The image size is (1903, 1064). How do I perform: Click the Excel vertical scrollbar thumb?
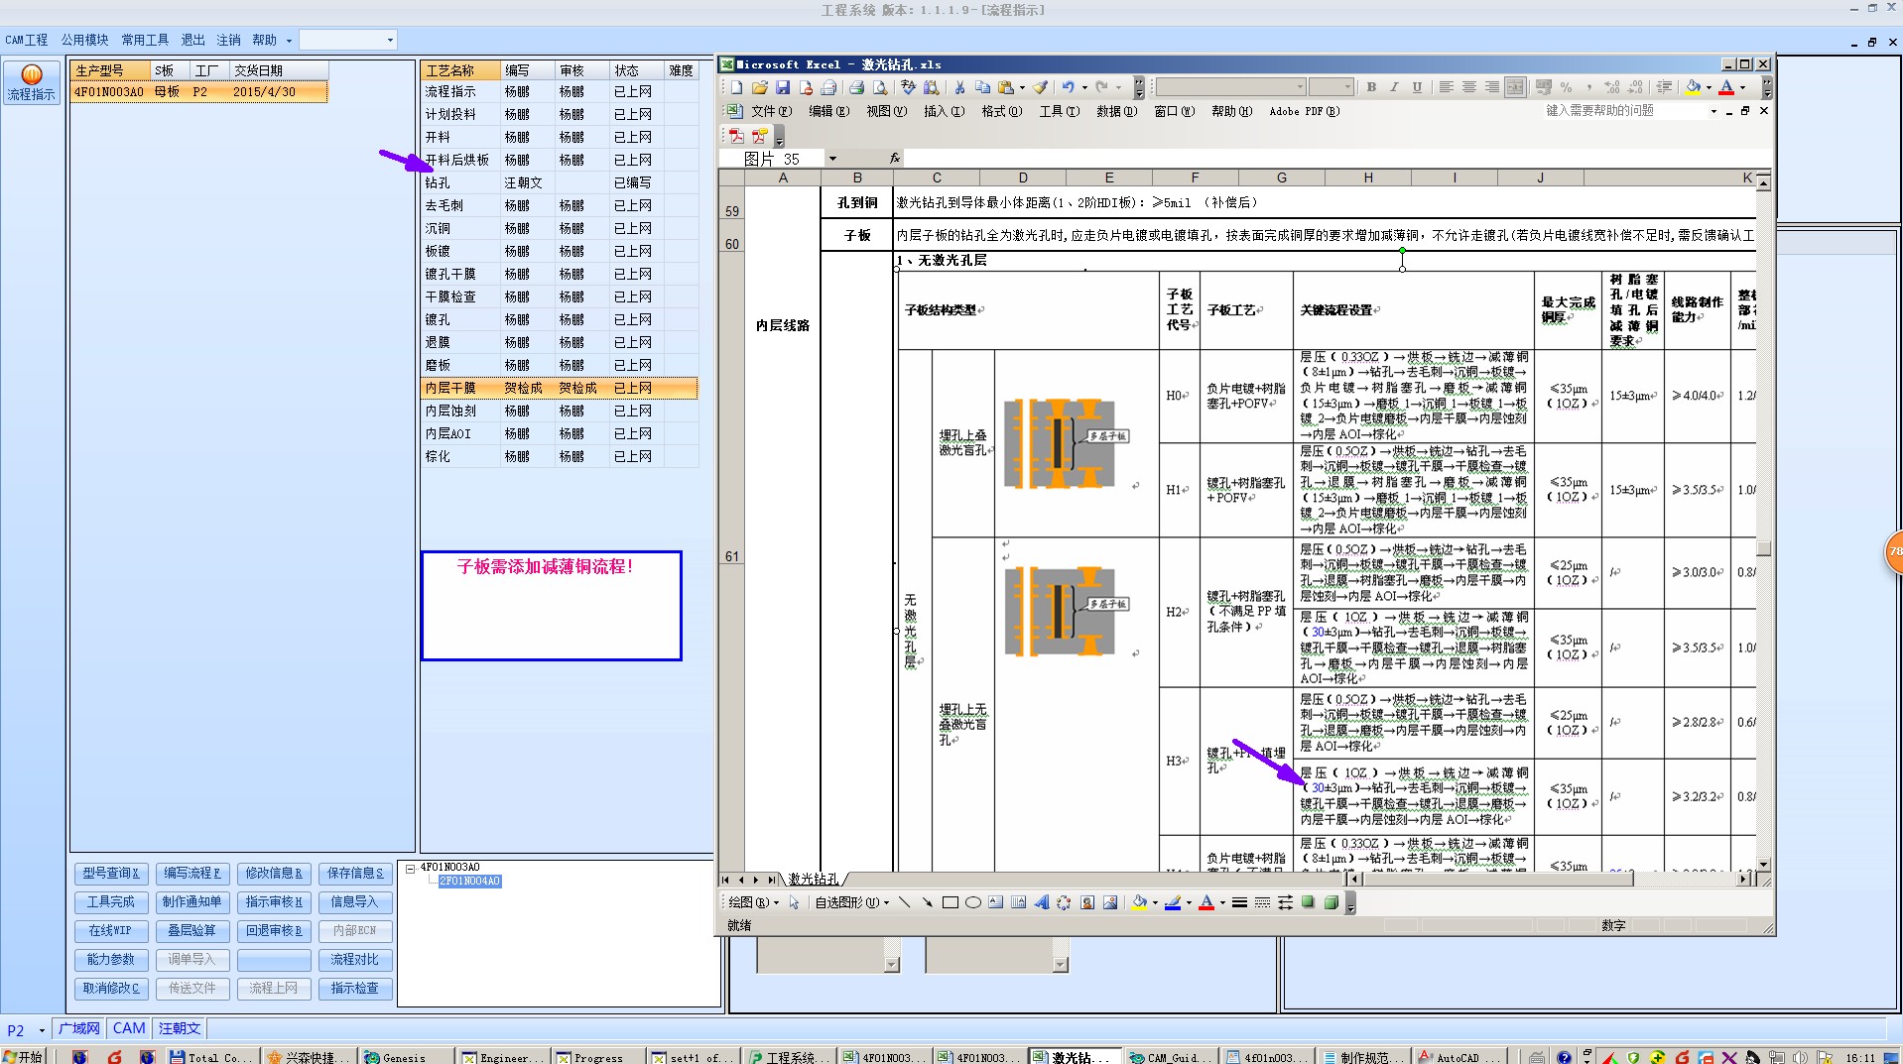1763,548
